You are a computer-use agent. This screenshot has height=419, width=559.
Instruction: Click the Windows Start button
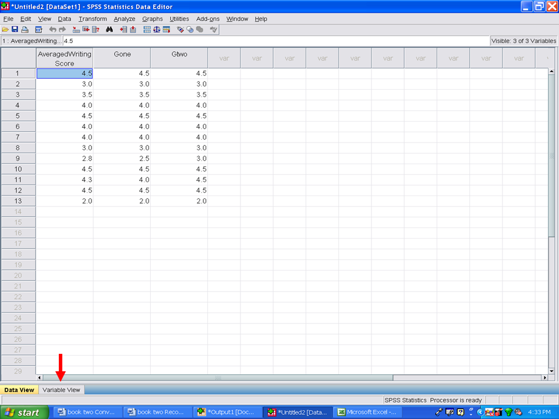(x=21, y=412)
